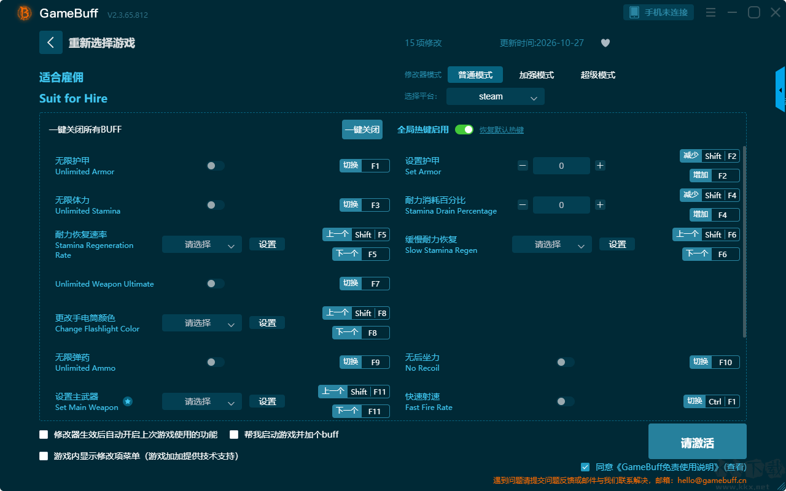The image size is (786, 491).
Task: Check the show in-game cheat menu checkbox
Action: pyautogui.click(x=44, y=456)
